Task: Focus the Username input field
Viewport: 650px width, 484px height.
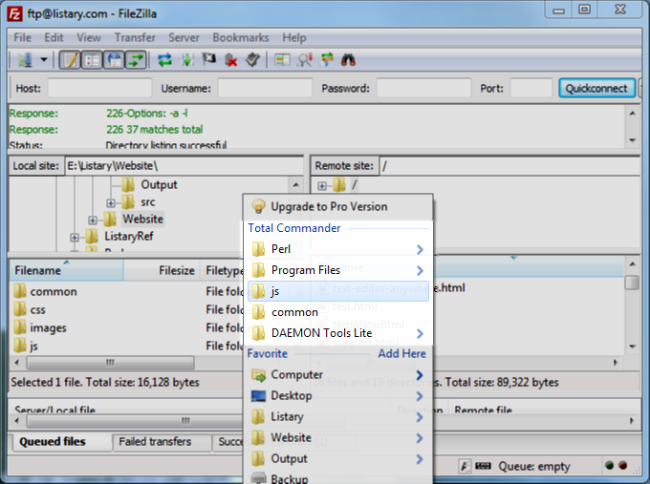Action: pyautogui.click(x=265, y=88)
